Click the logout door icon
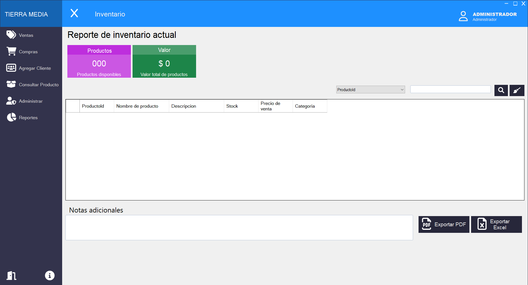 coord(12,275)
